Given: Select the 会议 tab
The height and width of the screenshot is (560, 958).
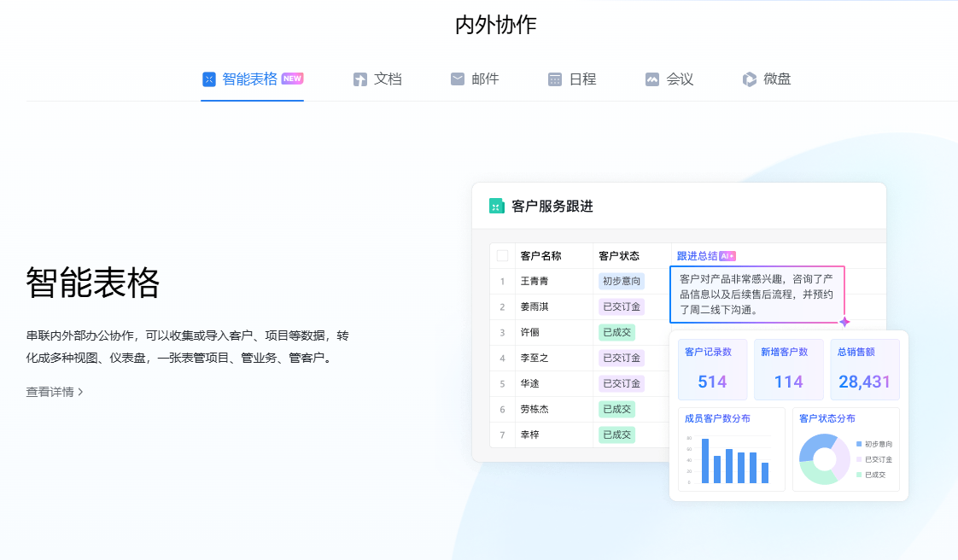Looking at the screenshot, I should tap(669, 79).
